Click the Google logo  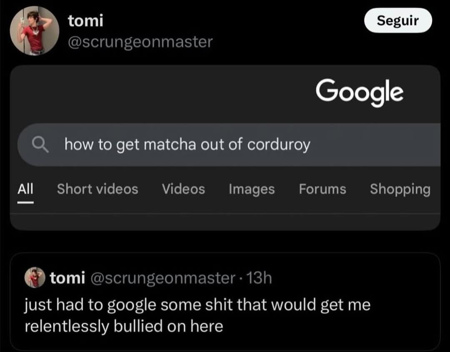point(360,93)
